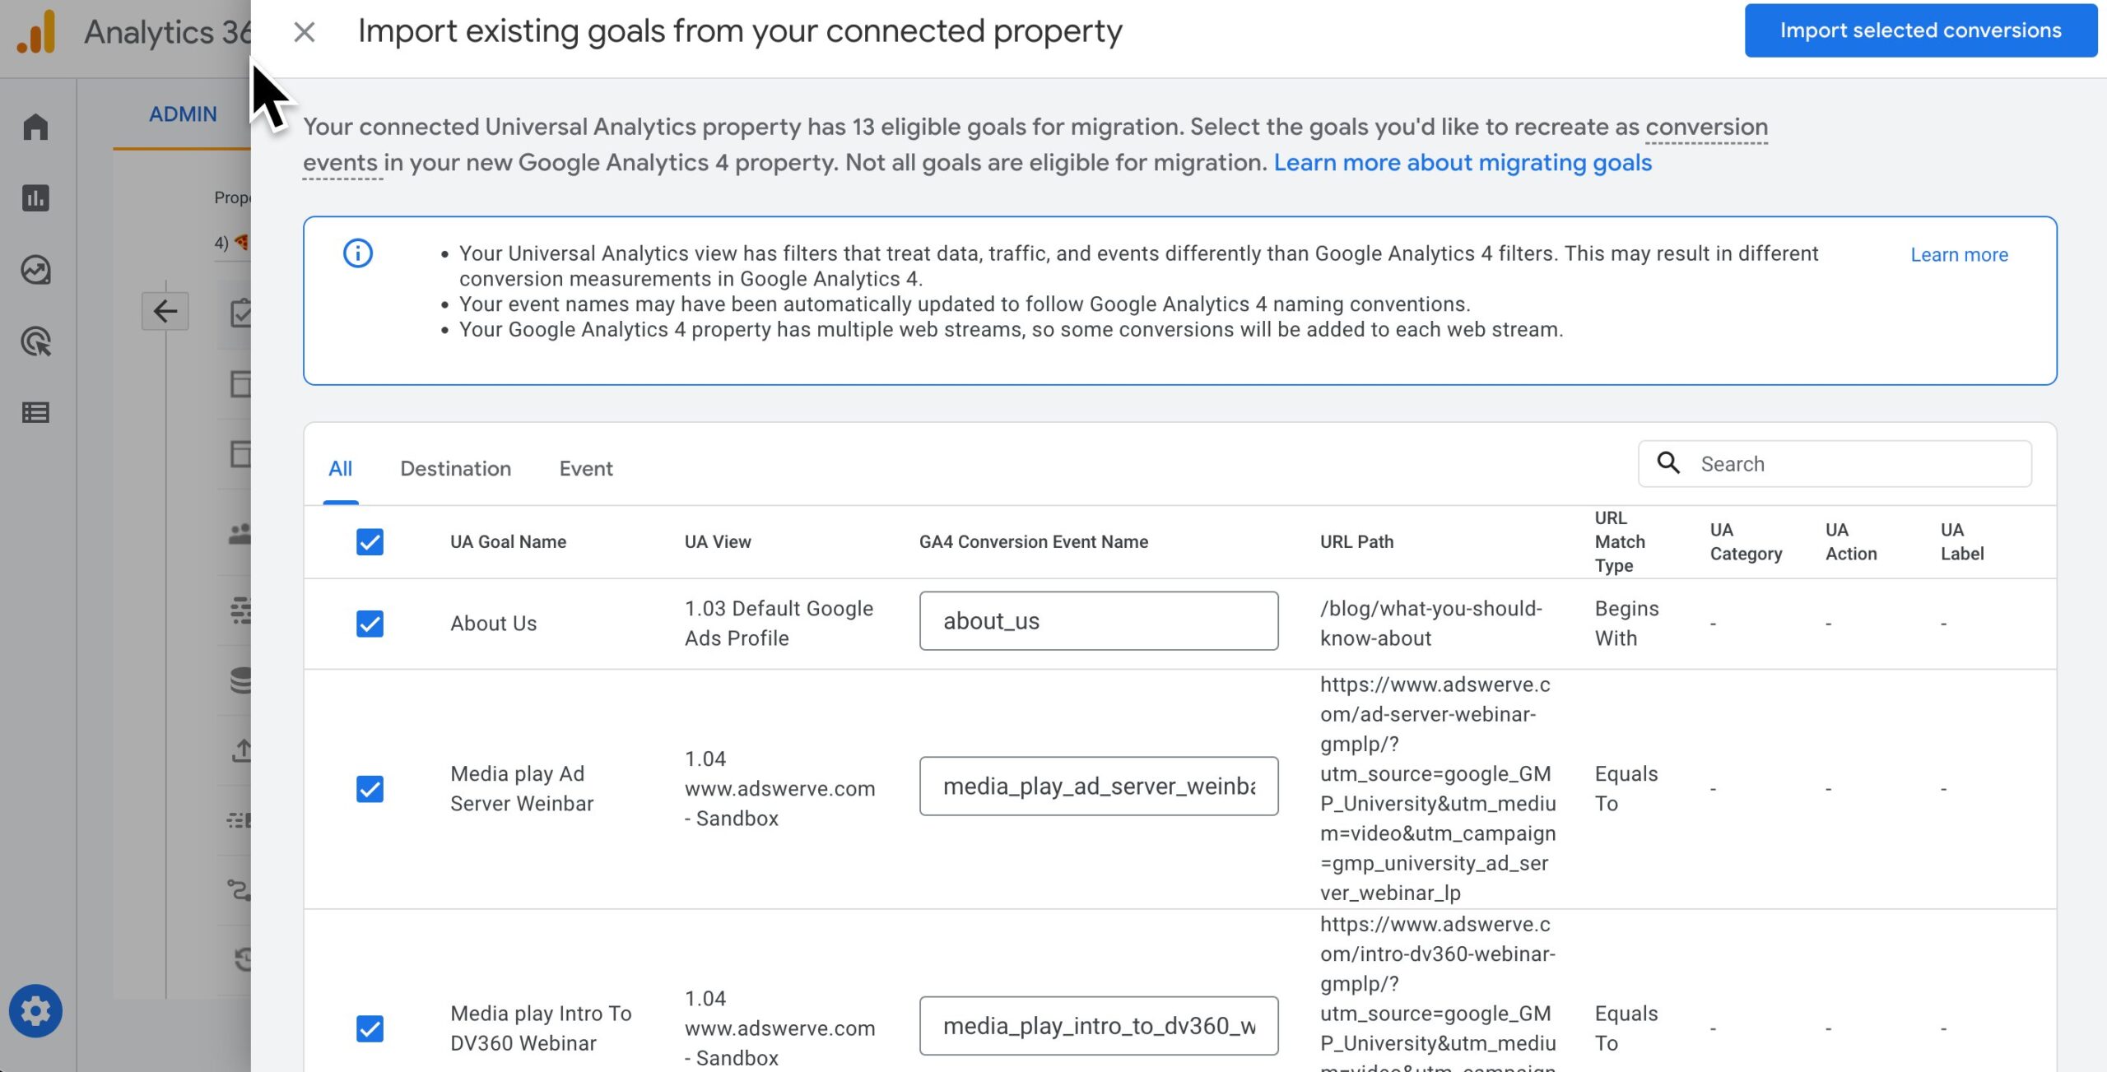Select the All goals tab
Screen dimensions: 2107x1072
(x=340, y=468)
